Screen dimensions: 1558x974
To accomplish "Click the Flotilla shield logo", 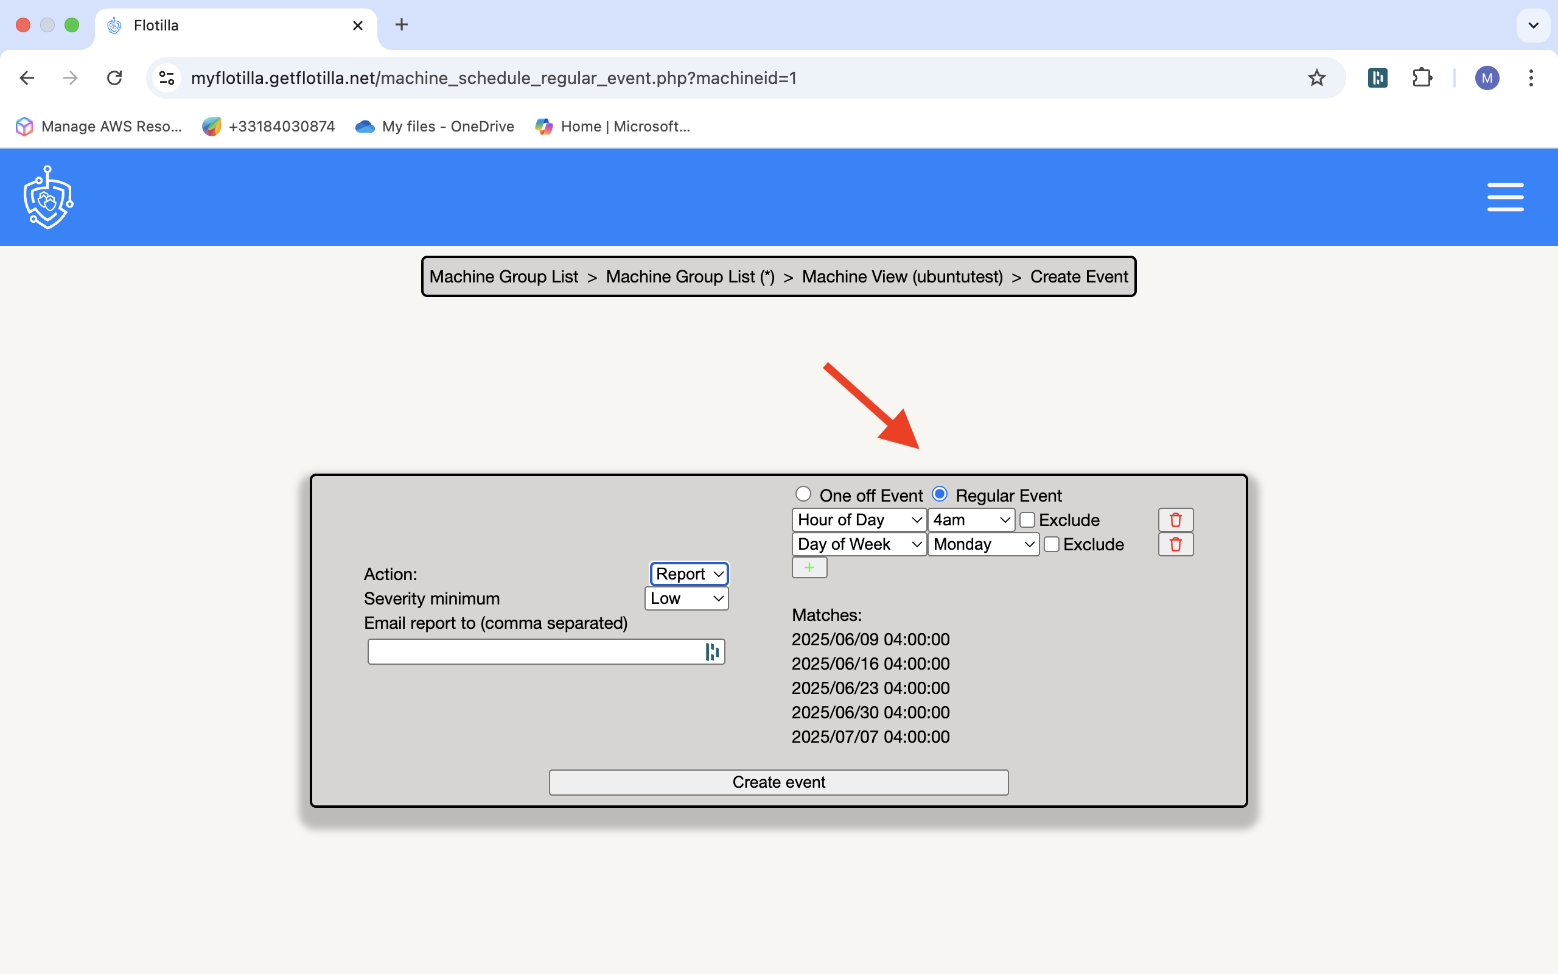I will (x=48, y=197).
